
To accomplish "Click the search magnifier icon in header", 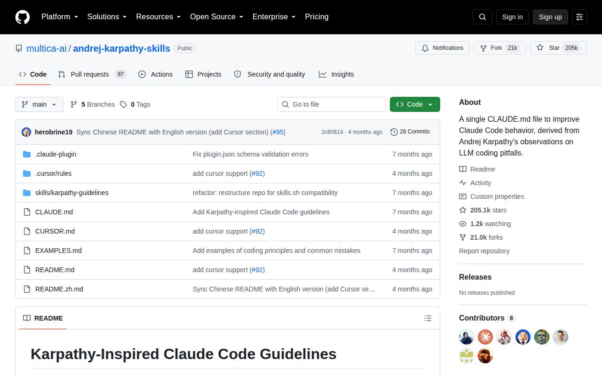I will pyautogui.click(x=483, y=17).
